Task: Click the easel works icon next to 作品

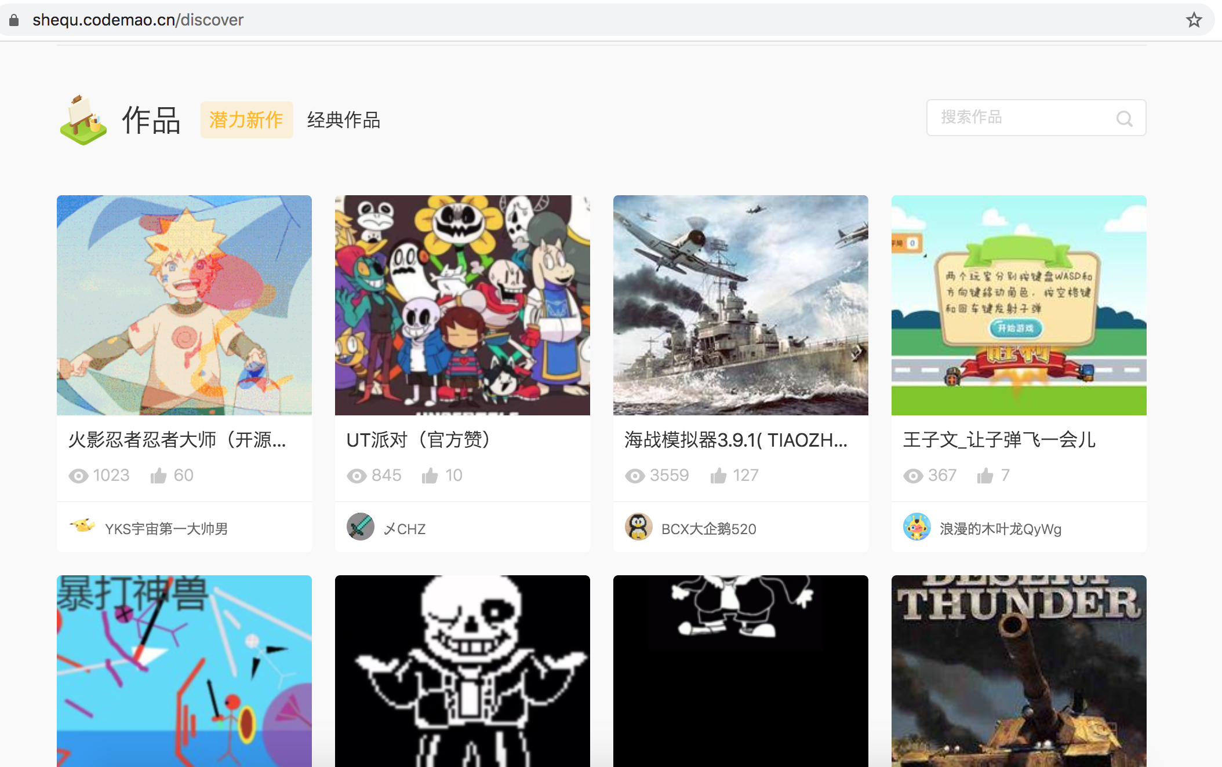Action: point(83,120)
